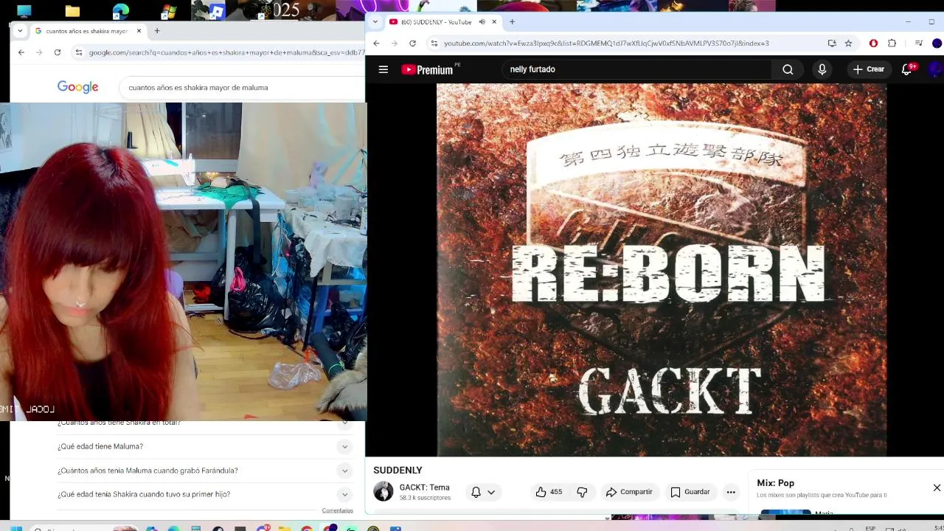Viewport: 944px width, 531px height.
Task: Bookmark this YouTube page with the star
Action: [849, 44]
